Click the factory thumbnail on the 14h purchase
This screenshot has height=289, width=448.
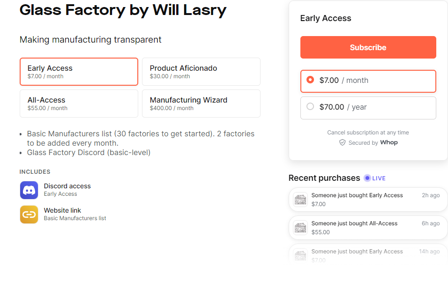tap(300, 255)
